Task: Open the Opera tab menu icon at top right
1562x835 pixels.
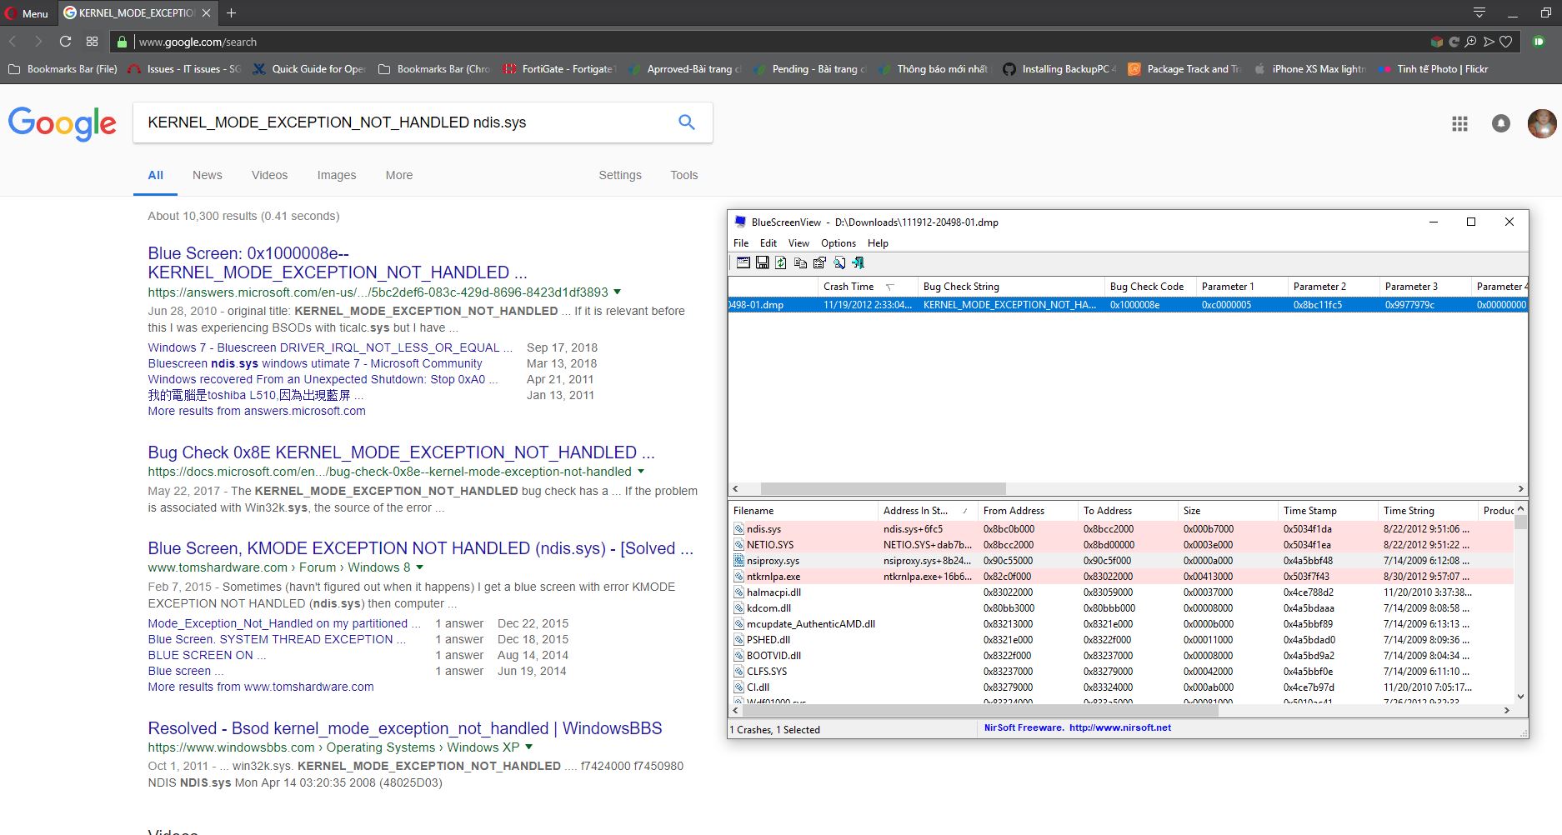Action: pyautogui.click(x=1479, y=12)
